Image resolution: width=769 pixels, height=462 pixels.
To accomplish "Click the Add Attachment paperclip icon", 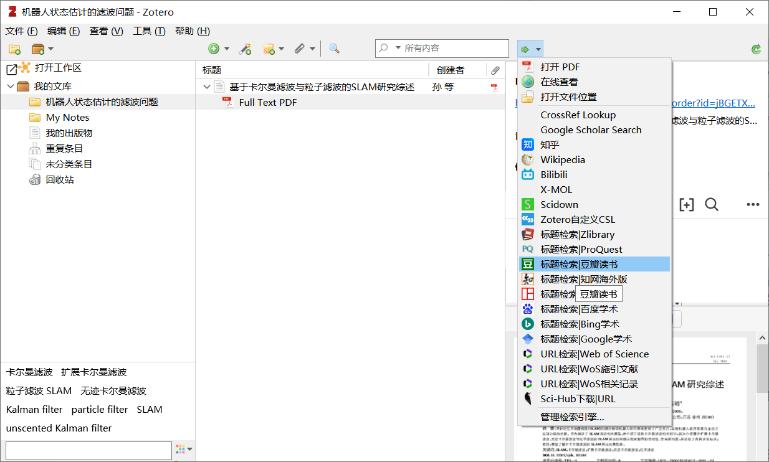I will point(300,49).
